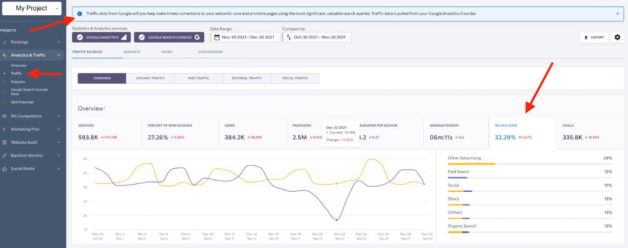
Task: Switch to the Audience tab
Action: coord(131,52)
